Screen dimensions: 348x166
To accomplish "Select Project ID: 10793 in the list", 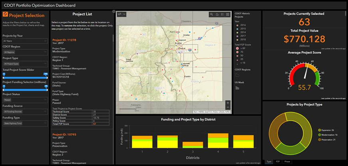I will pos(64,135).
